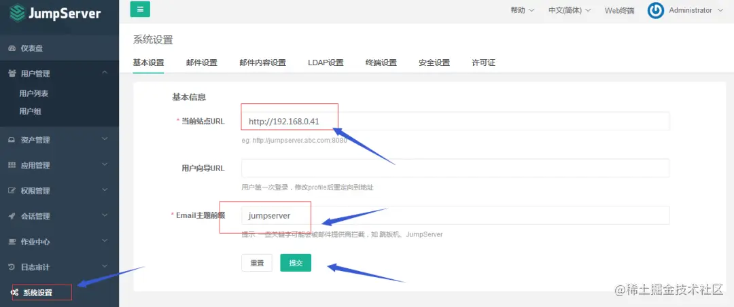Open the Web终端 link
Screen dimensions: 734x307
(x=619, y=10)
